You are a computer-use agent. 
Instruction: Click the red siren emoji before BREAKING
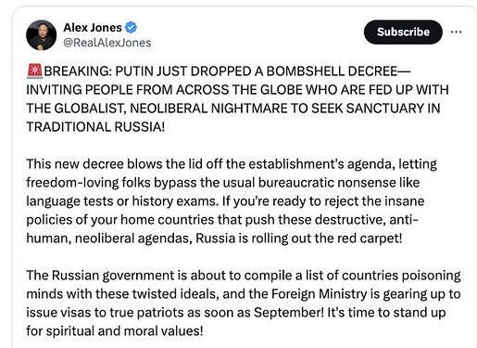tap(34, 71)
